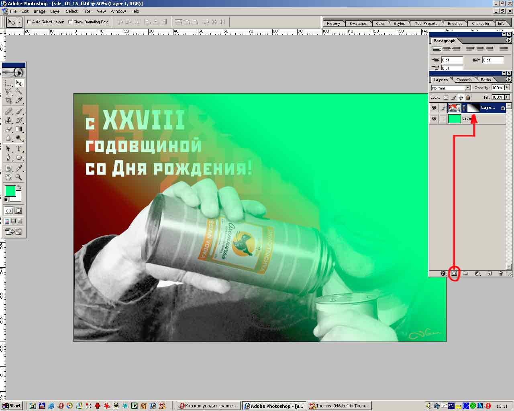Viewport: 514px width, 411px height.
Task: Open the Windows Start button
Action: click(x=12, y=406)
